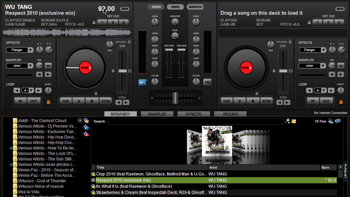Open the BROWSER tab
Image resolution: width=350 pixels, height=197 pixels.
tap(120, 114)
